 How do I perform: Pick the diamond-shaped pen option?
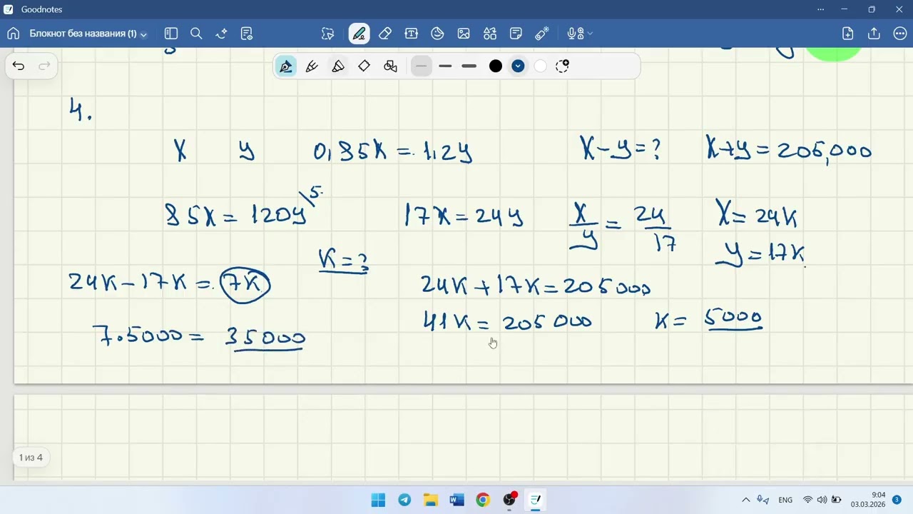click(364, 66)
